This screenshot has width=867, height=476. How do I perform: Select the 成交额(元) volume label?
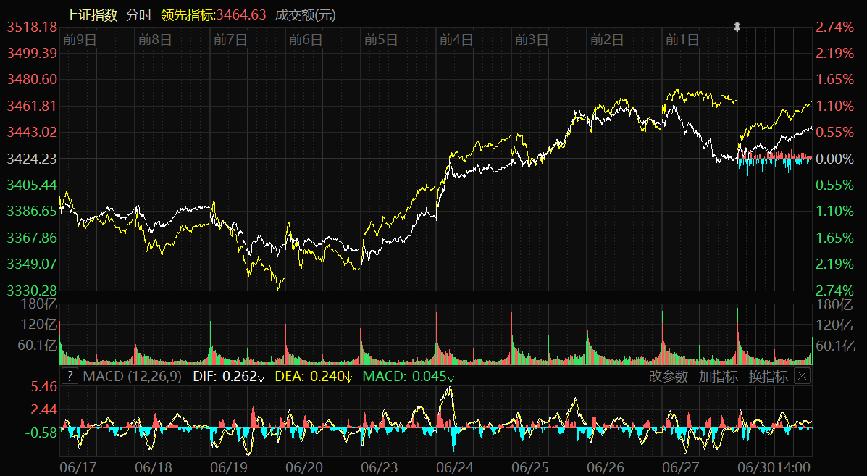[x=306, y=15]
